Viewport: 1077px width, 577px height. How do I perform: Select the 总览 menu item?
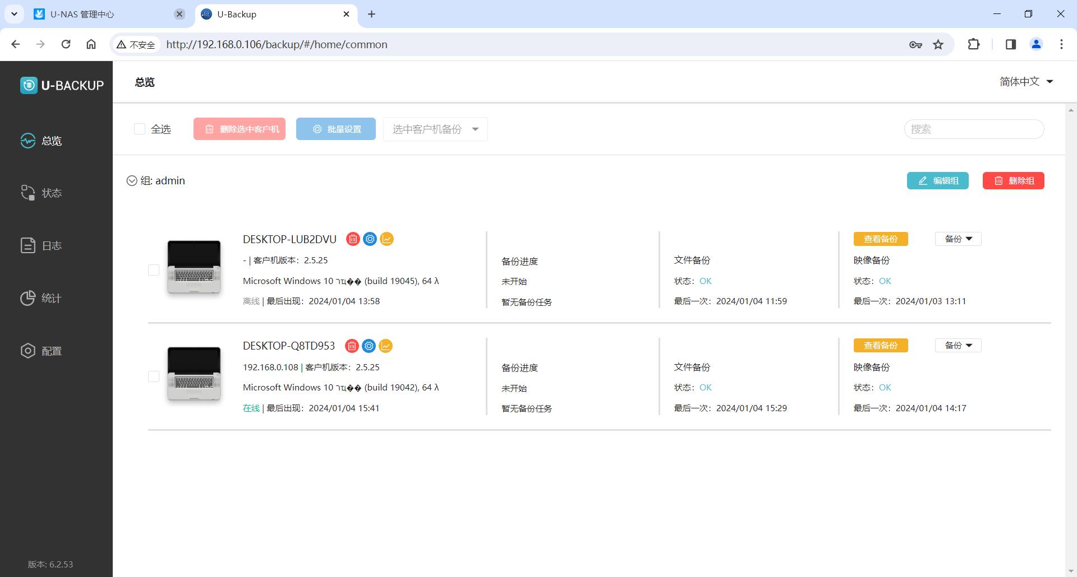pos(51,141)
